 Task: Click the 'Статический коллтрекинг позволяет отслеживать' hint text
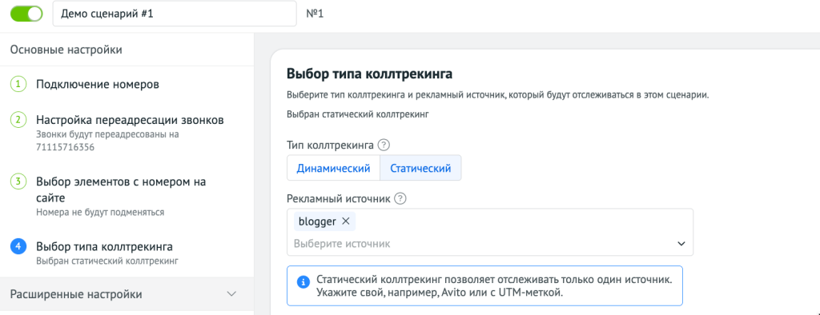[x=494, y=285]
